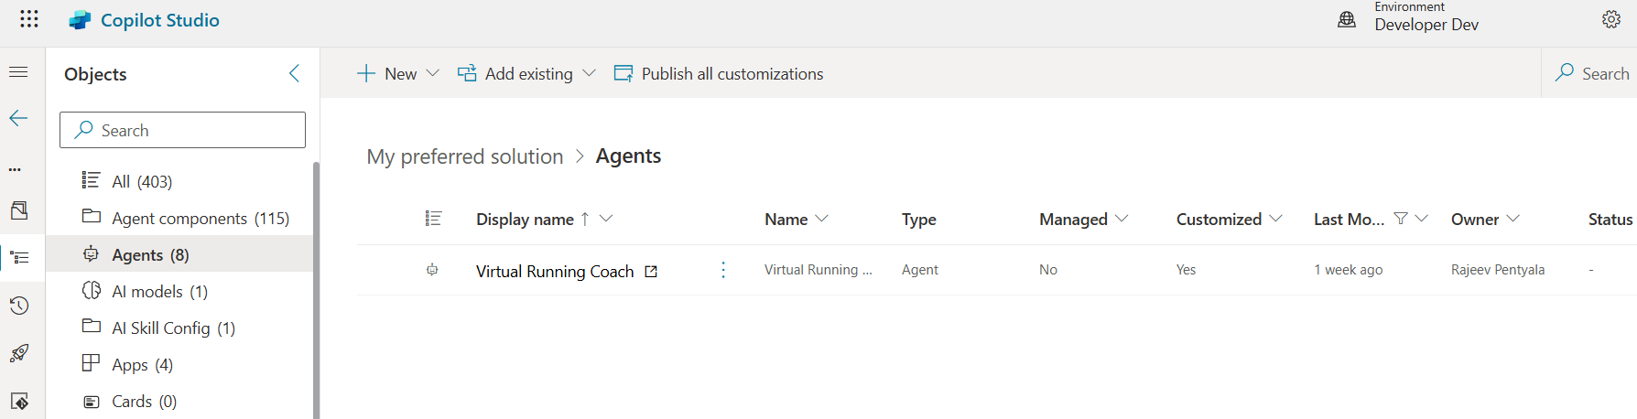
Task: Collapse the Objects panel
Action: point(294,73)
